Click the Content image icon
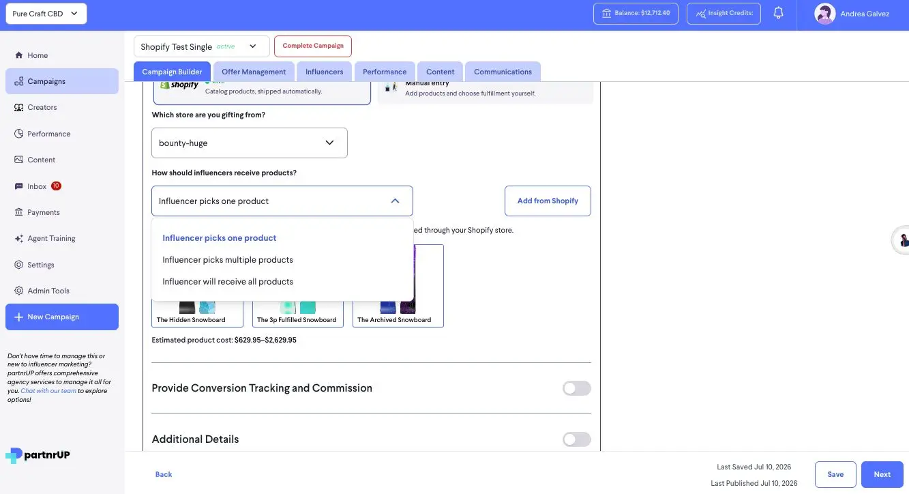This screenshot has width=909, height=494. pyautogui.click(x=19, y=160)
